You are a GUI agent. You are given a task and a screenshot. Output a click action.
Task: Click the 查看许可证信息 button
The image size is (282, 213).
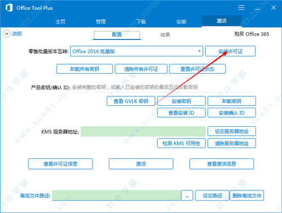pos(60,164)
